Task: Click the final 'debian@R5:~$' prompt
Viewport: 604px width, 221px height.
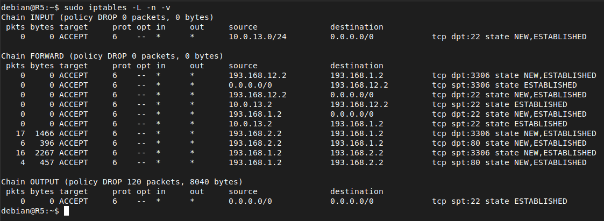Action: coord(30,211)
